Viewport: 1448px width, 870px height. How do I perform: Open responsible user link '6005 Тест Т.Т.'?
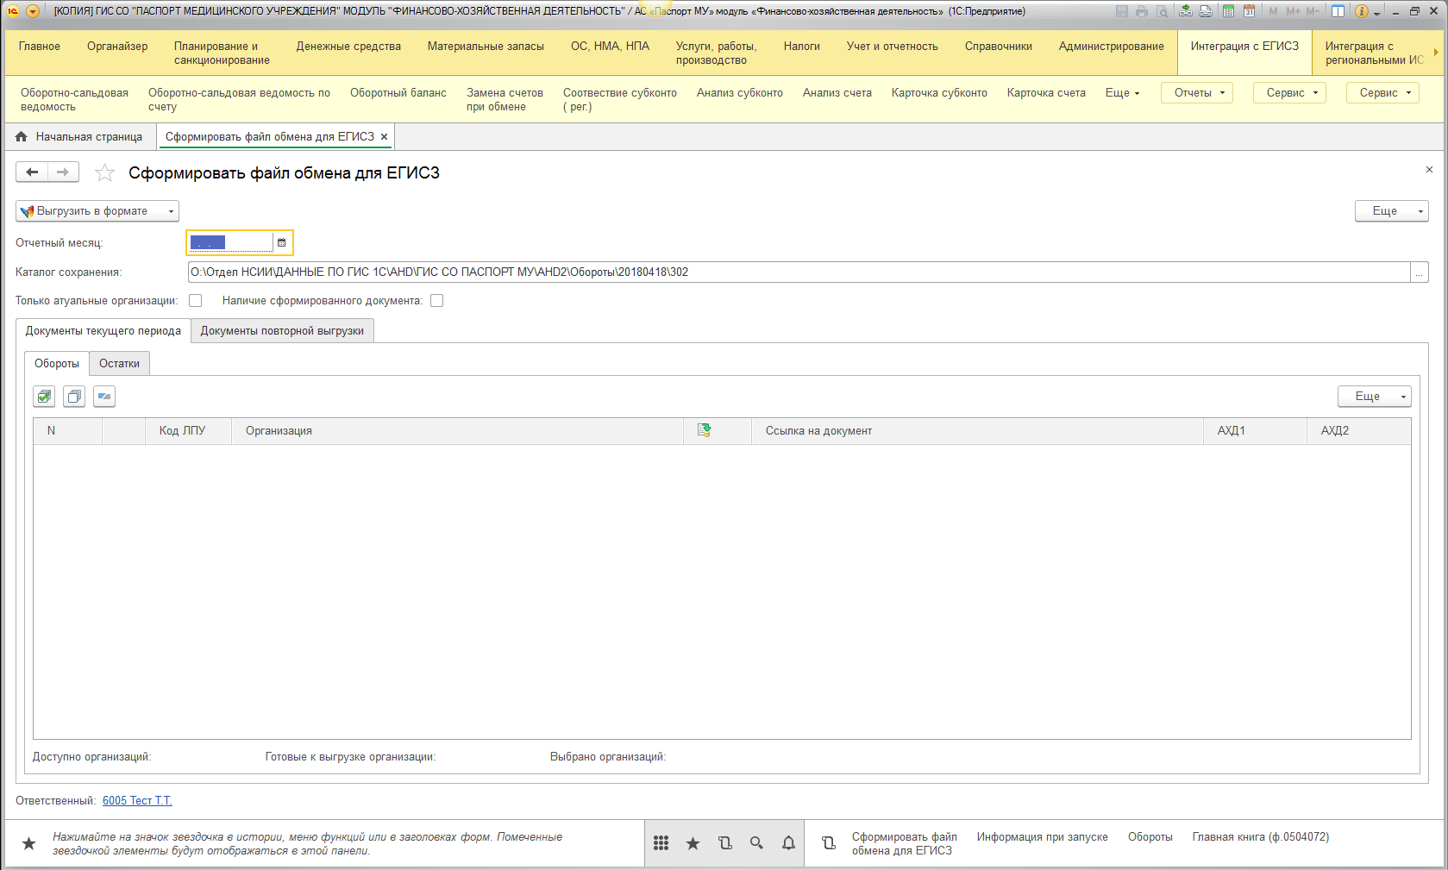pyautogui.click(x=137, y=801)
